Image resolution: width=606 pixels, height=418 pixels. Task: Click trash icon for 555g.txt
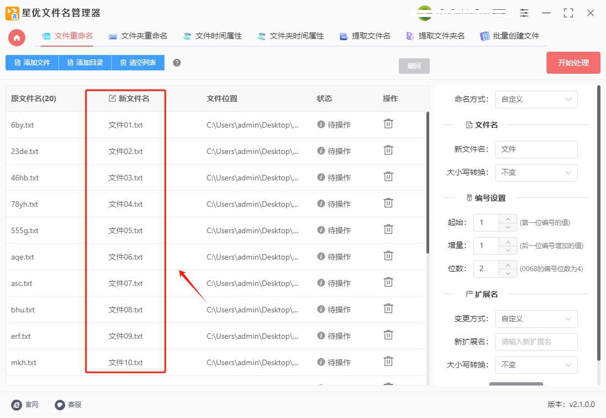pyautogui.click(x=388, y=230)
